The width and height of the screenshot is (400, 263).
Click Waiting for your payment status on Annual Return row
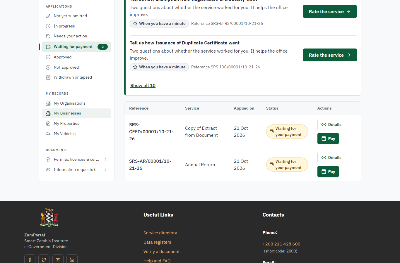[x=287, y=165]
